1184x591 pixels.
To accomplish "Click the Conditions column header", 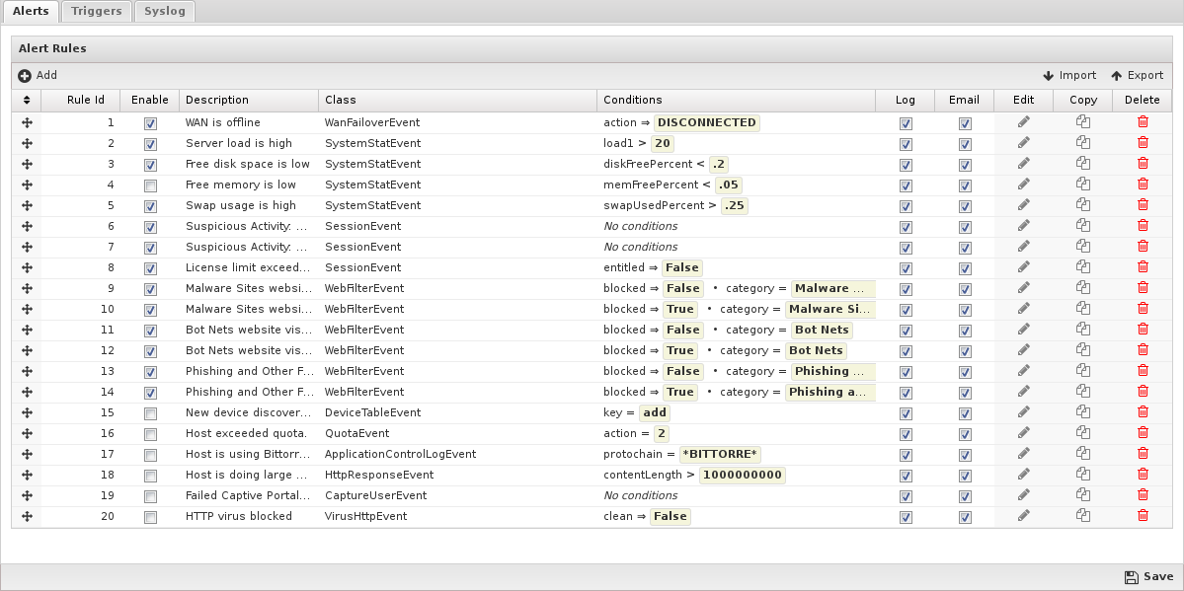I will [737, 100].
